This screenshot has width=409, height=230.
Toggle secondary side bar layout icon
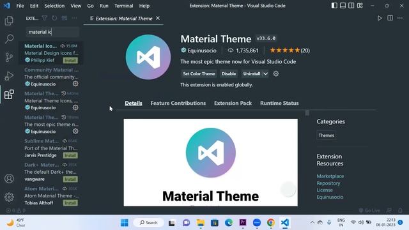tap(351, 6)
